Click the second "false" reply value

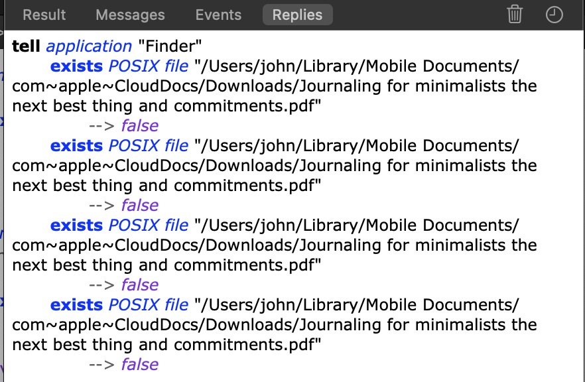coord(140,206)
